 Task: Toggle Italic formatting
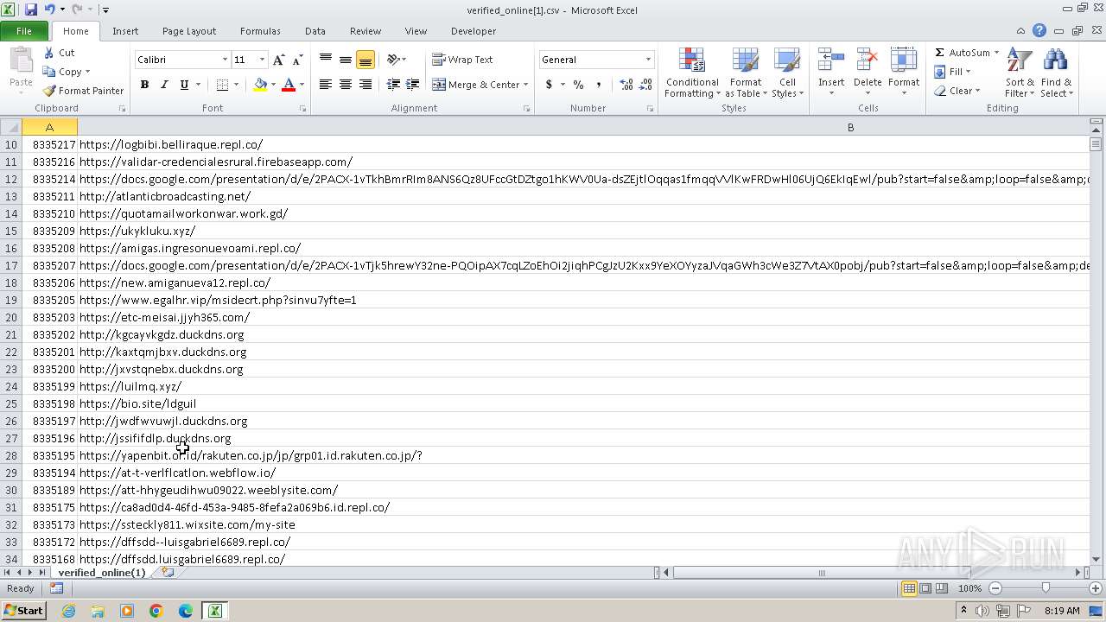click(x=163, y=85)
